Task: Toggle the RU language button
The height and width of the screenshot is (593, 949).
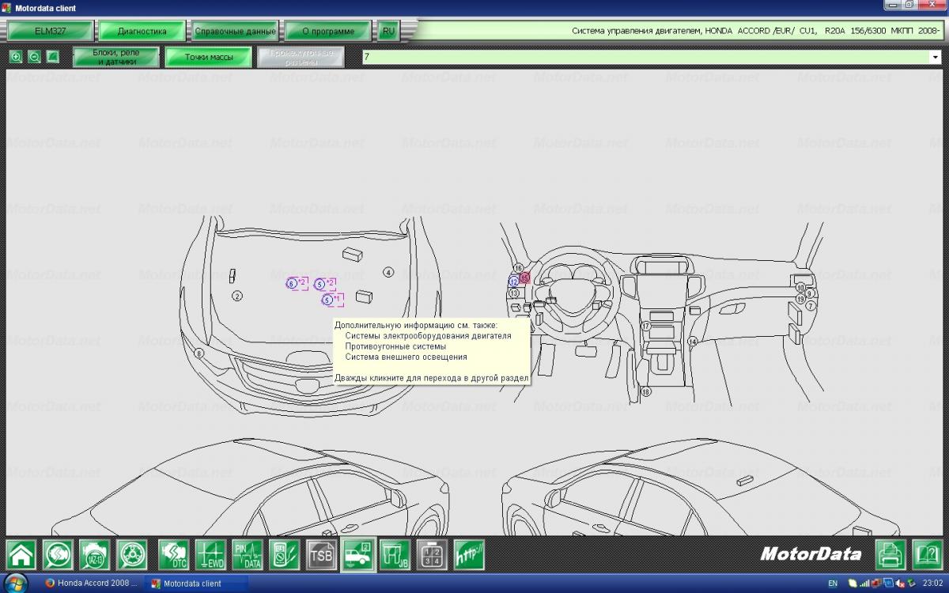Action: tap(388, 32)
